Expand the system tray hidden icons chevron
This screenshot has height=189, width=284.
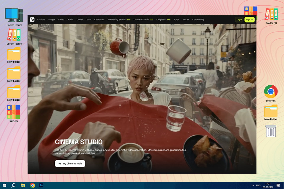[252, 185]
